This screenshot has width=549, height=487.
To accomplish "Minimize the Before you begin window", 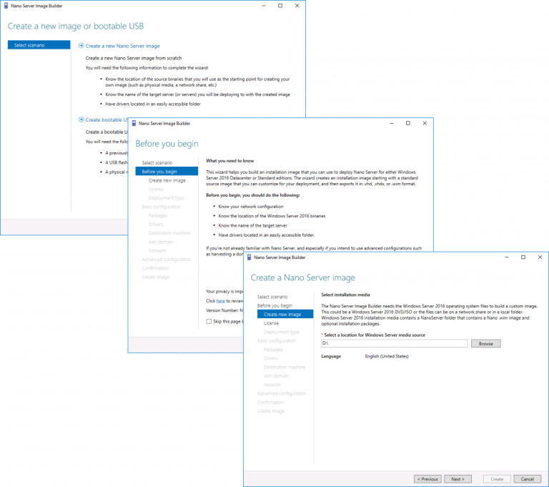I will point(392,123).
